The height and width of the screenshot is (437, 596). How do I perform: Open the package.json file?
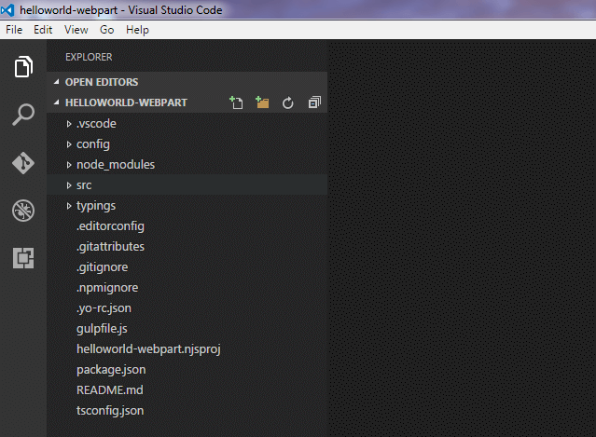pos(111,370)
